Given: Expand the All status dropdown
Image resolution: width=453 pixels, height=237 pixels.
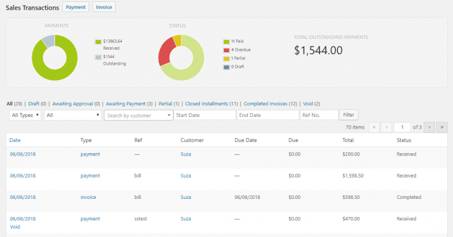Looking at the screenshot, I should pos(72,115).
